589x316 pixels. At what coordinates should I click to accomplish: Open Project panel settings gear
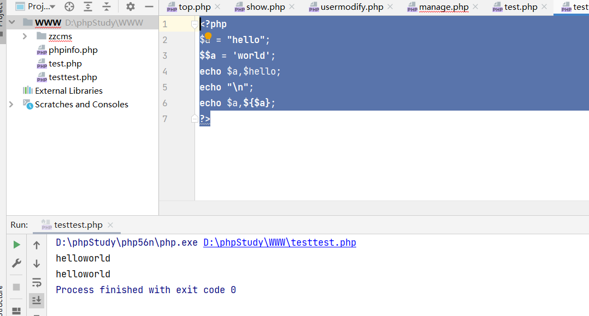[x=130, y=7]
